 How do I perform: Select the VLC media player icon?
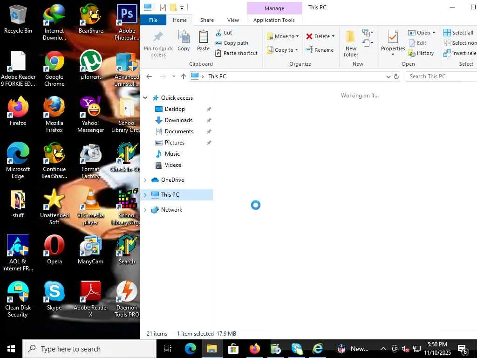point(90,207)
